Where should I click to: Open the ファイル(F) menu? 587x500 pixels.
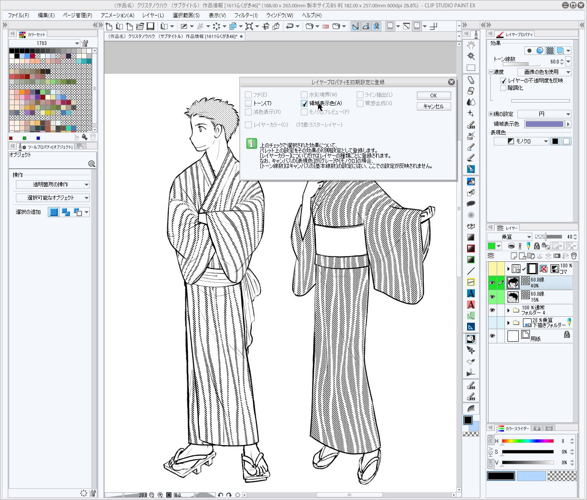click(x=18, y=15)
